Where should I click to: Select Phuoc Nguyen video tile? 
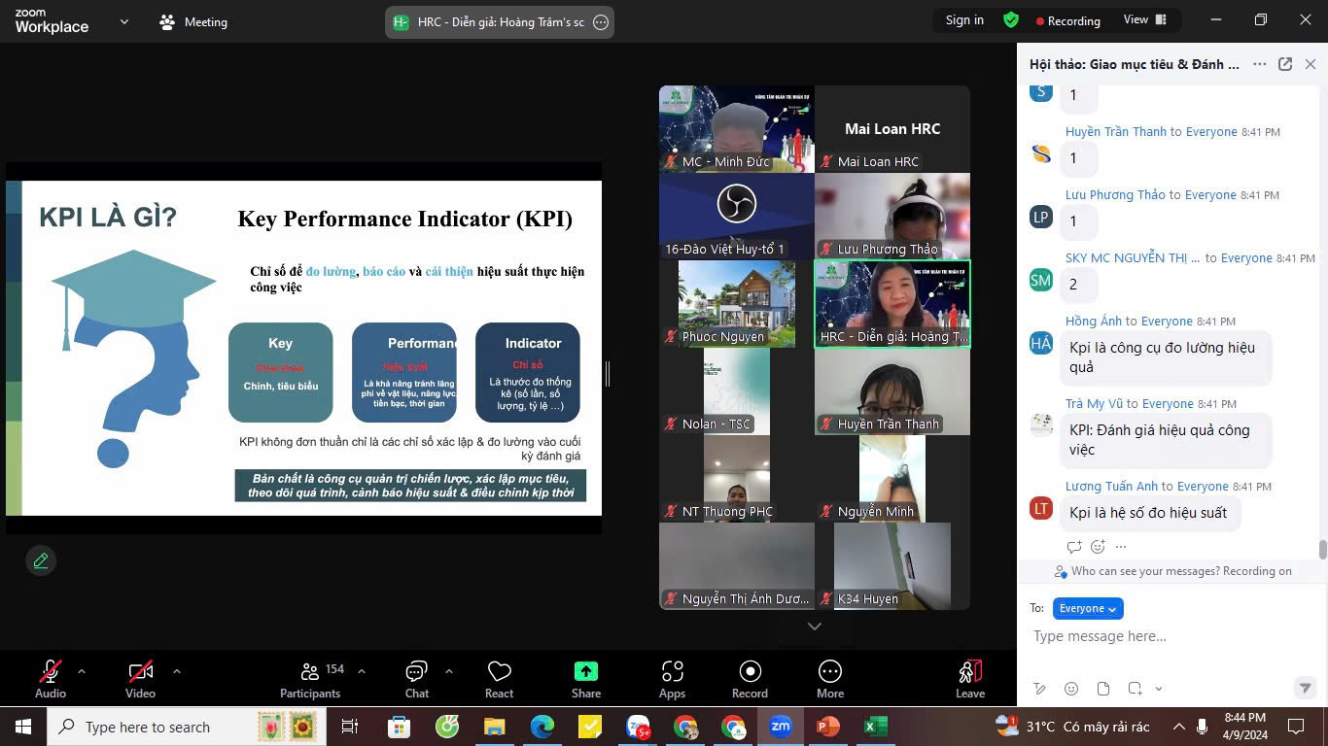(737, 304)
